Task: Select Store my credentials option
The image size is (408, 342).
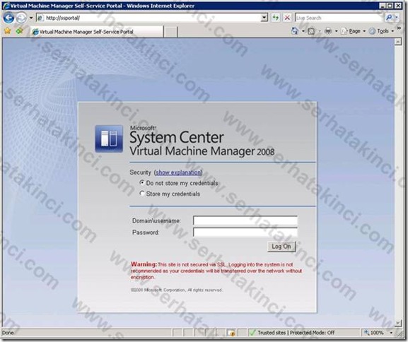Action: [x=142, y=193]
